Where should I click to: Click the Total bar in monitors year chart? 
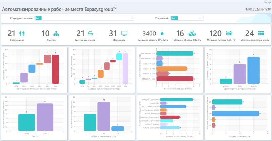[125, 68]
